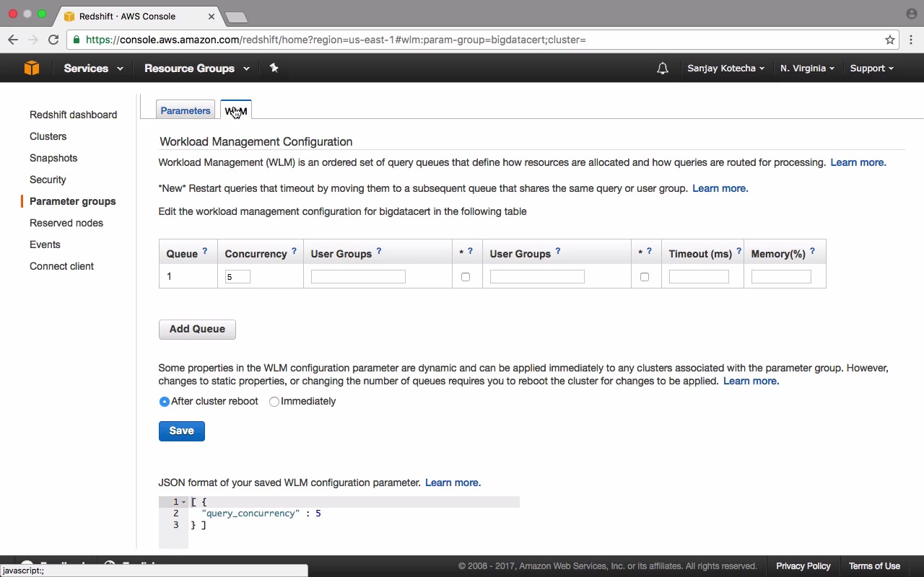Open the Services dropdown menu
This screenshot has height=577, width=924.
93,69
